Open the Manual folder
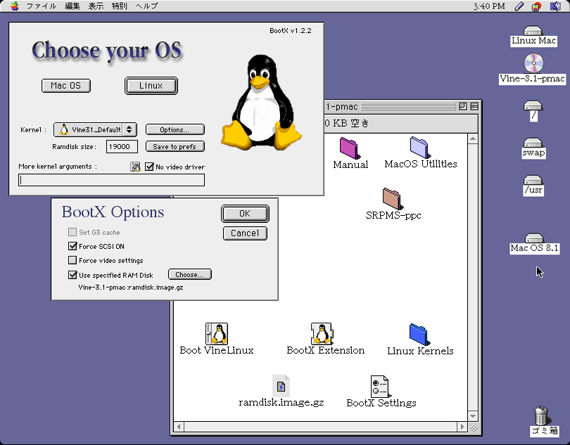The height and width of the screenshot is (445, 570). point(349,148)
